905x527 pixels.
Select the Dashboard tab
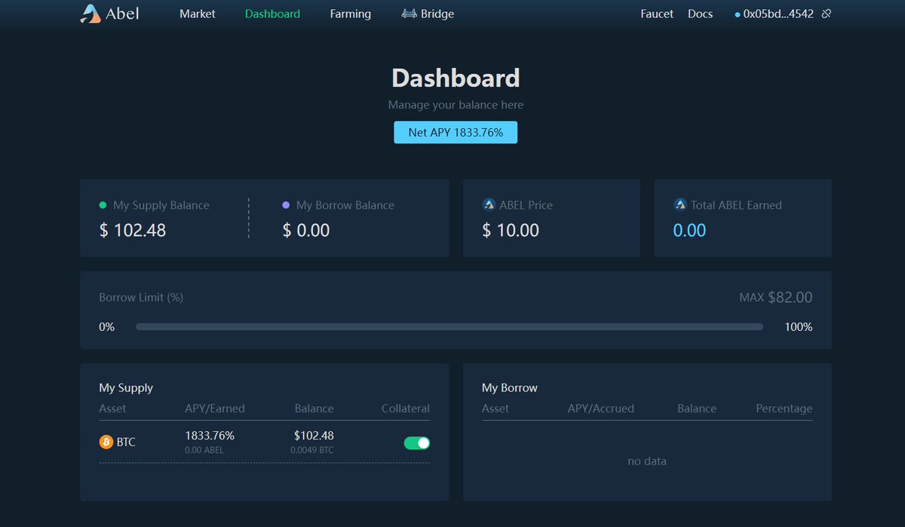272,14
